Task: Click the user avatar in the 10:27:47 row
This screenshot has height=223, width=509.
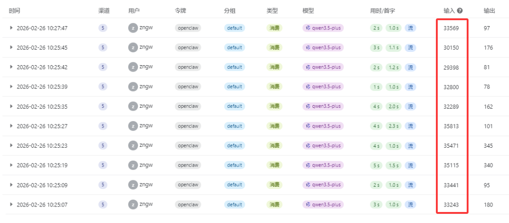Action: coord(133,28)
